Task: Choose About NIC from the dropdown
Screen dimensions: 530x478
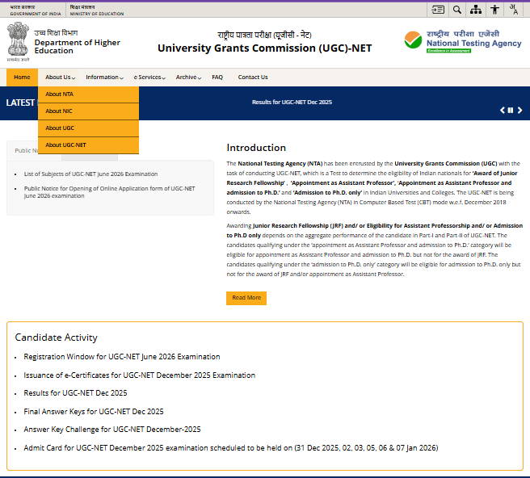Action: (88, 111)
